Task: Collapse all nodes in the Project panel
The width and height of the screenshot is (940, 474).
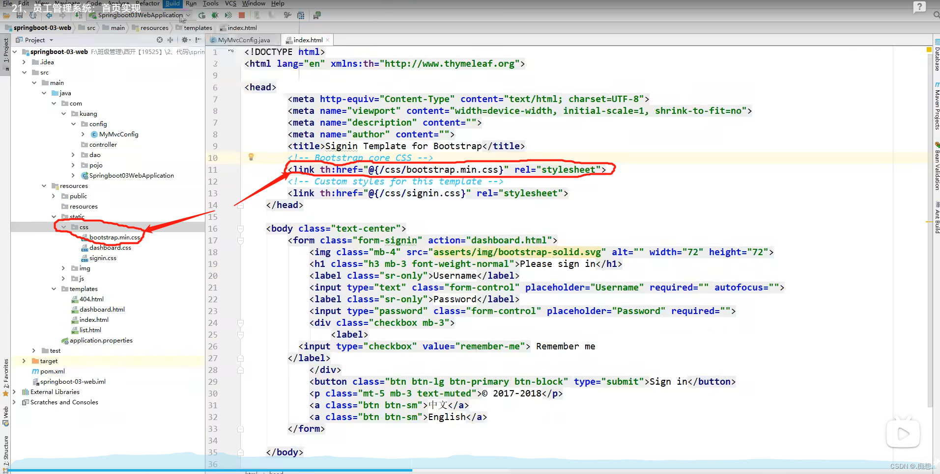Action: 171,40
